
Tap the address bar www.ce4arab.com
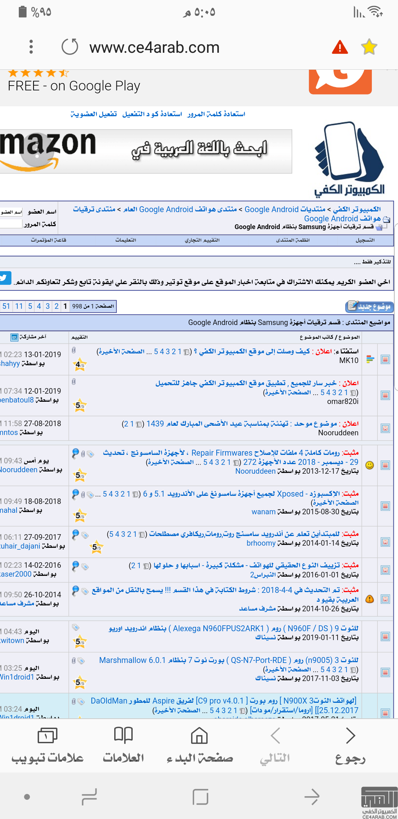click(x=154, y=48)
